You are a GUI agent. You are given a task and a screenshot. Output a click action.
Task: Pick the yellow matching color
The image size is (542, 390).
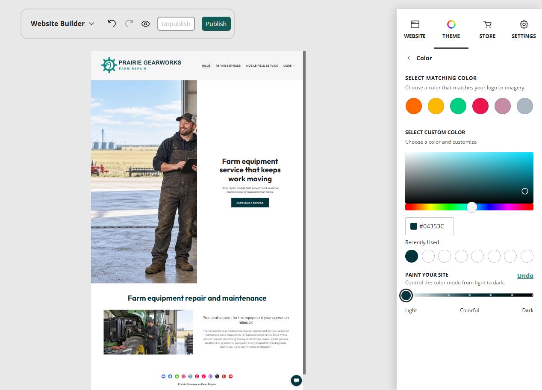[436, 106]
